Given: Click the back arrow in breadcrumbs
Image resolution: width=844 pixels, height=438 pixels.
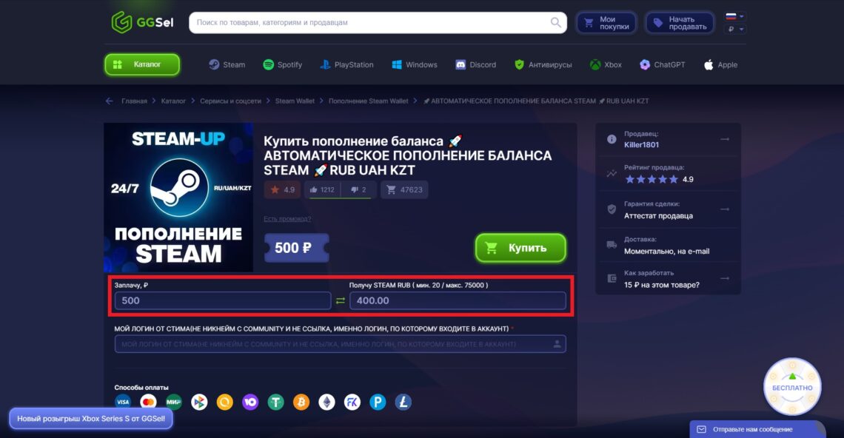Looking at the screenshot, I should pyautogui.click(x=110, y=101).
